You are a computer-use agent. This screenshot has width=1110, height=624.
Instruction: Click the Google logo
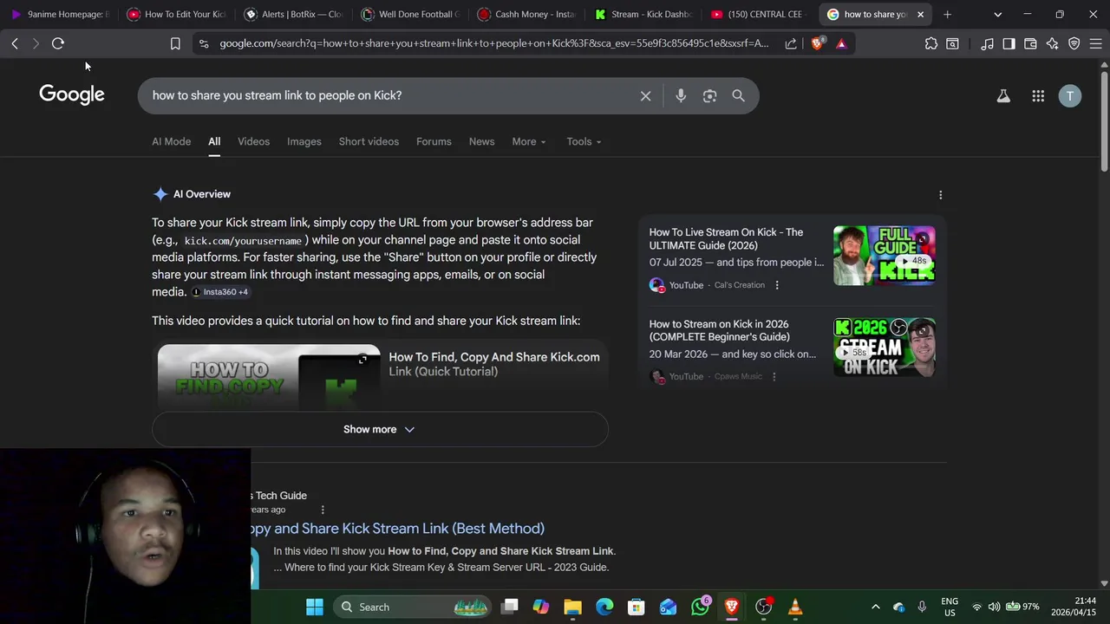[x=72, y=94]
